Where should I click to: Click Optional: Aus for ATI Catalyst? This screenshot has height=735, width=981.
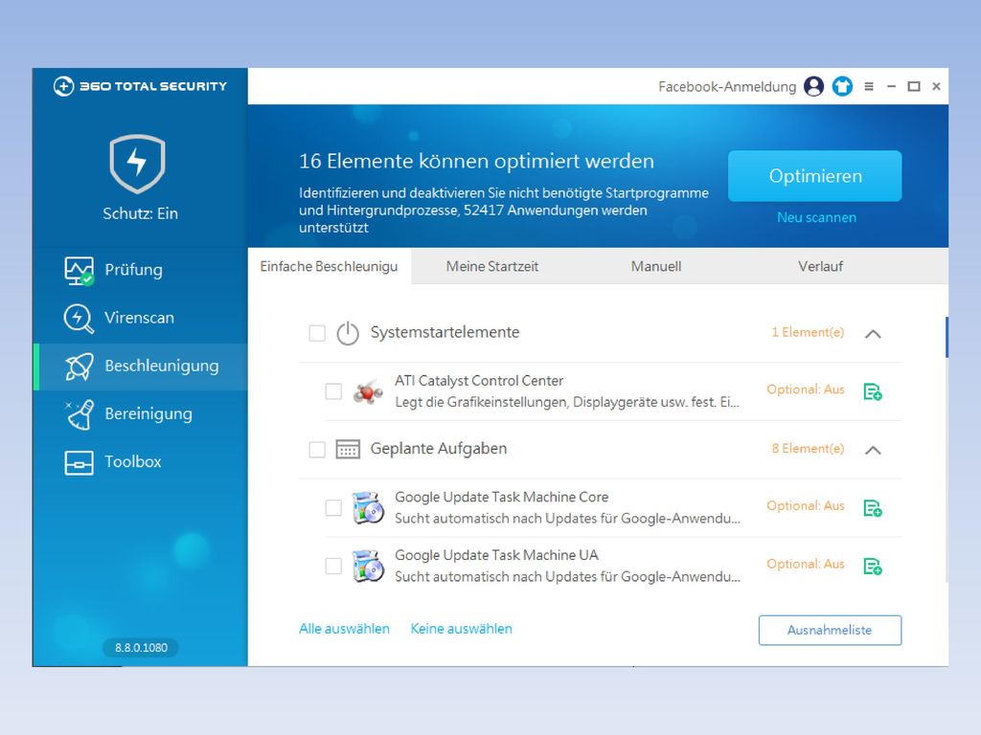(805, 390)
